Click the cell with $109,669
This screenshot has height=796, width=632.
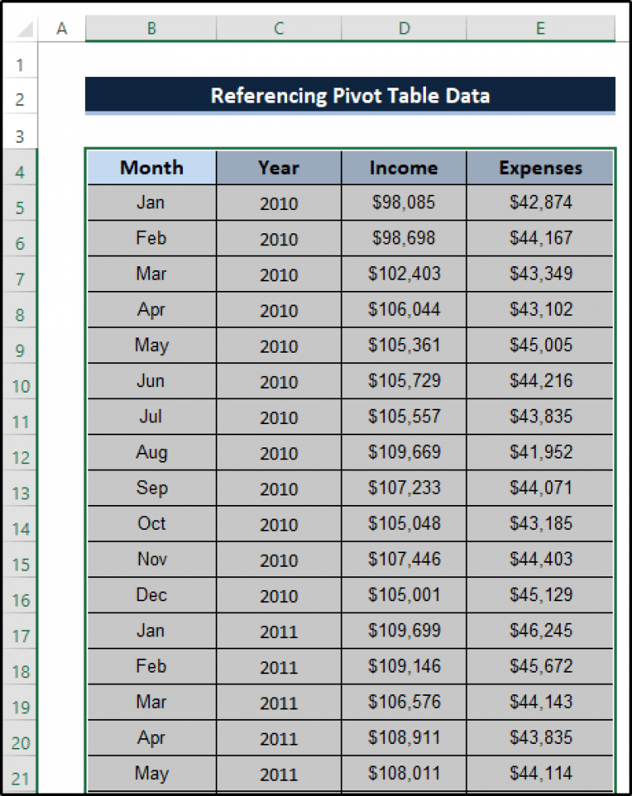[x=404, y=452]
